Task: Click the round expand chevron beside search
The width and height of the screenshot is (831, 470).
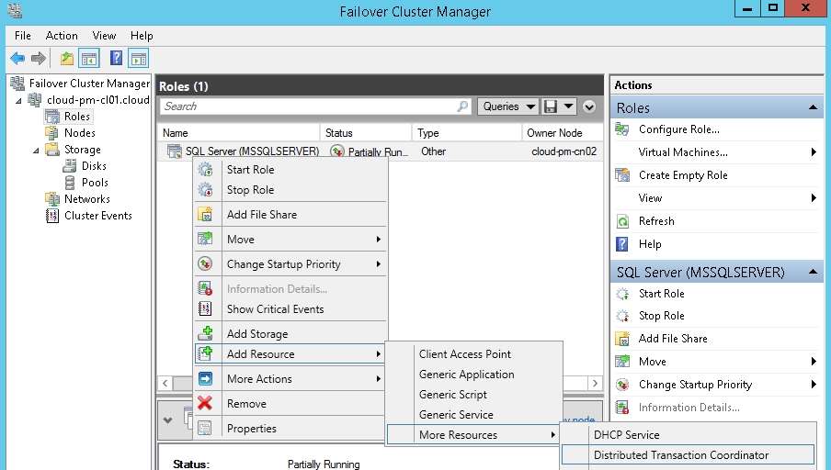Action: click(589, 106)
